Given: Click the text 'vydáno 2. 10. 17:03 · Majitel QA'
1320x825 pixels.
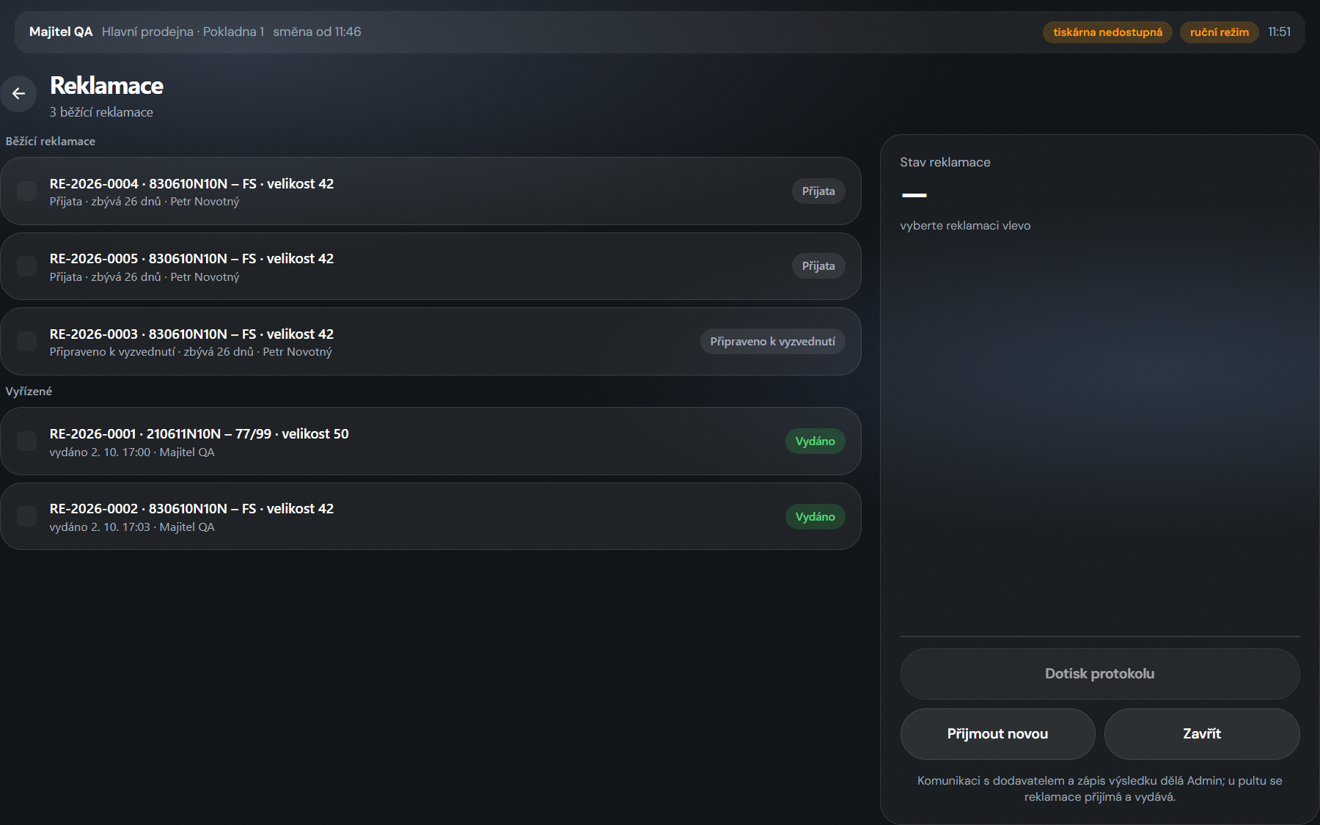Looking at the screenshot, I should (132, 527).
